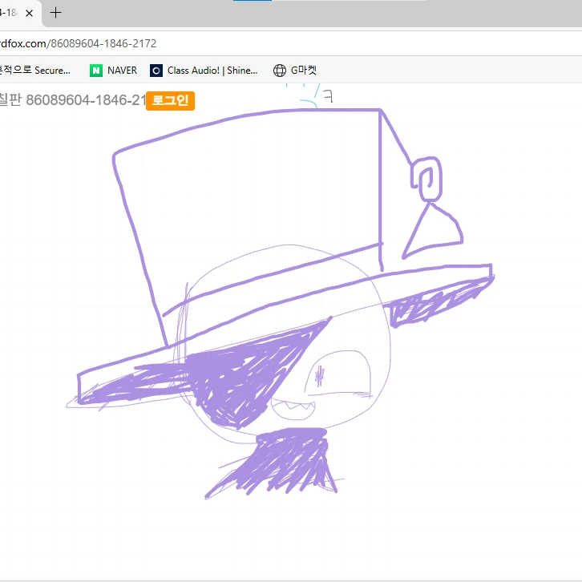Screen dimensions: 582x582
Task: Click the character's dome-shaped eye
Action: pyautogui.click(x=337, y=373)
